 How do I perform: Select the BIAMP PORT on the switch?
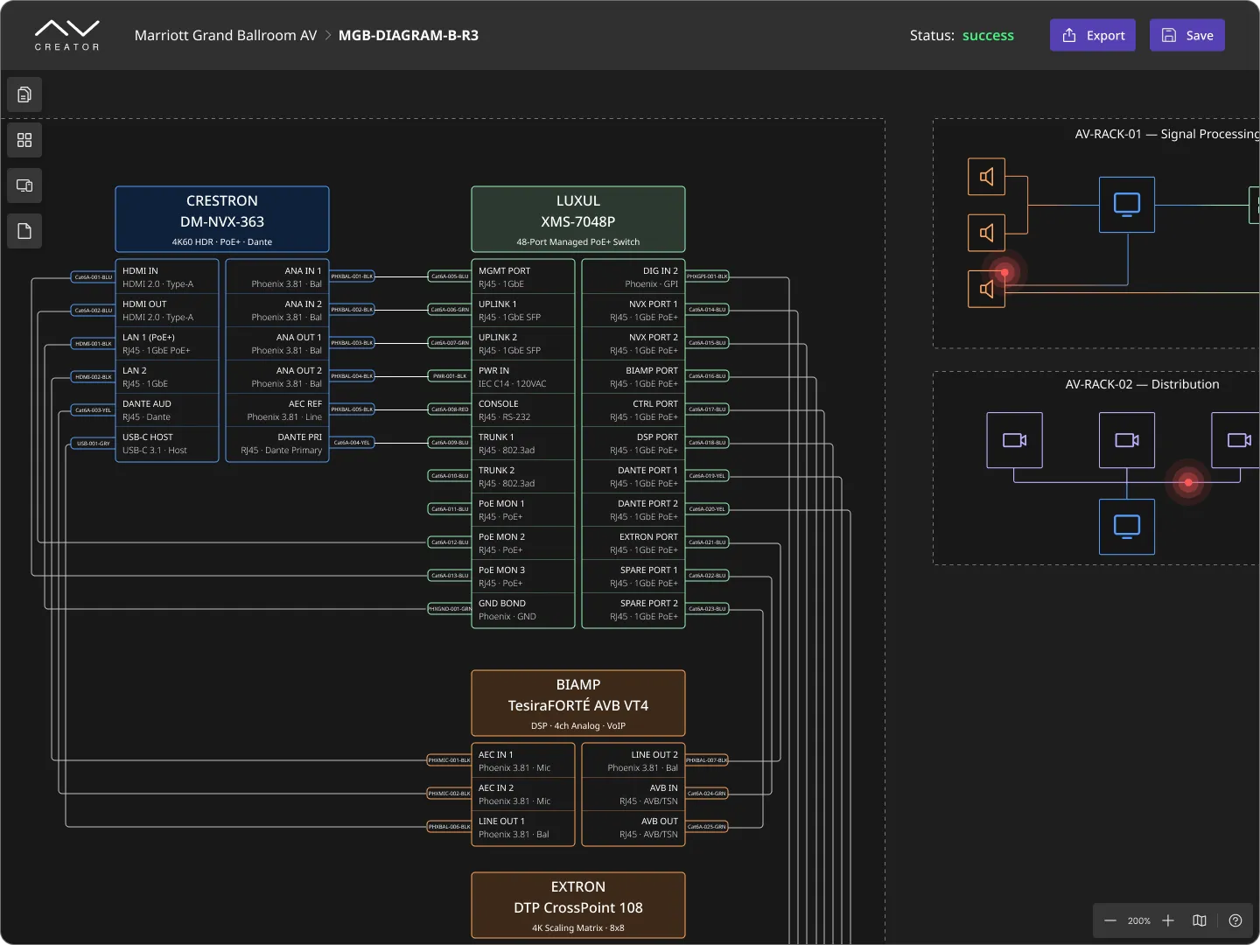[633, 376]
